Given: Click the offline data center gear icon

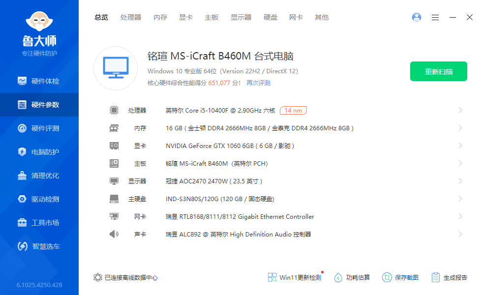Looking at the screenshot, I should pos(98,277).
